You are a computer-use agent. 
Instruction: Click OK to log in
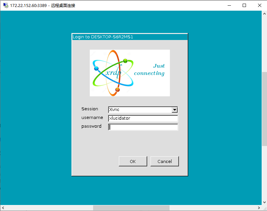133,161
